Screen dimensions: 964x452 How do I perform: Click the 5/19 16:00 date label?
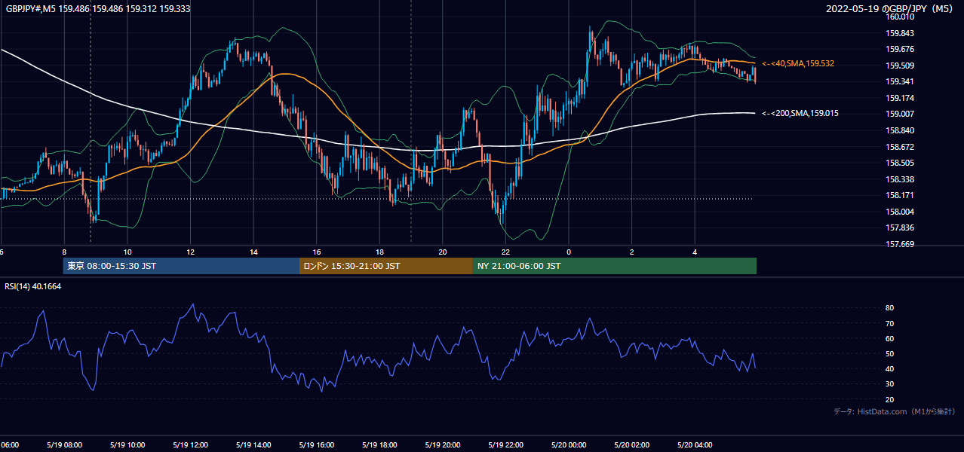click(x=316, y=445)
